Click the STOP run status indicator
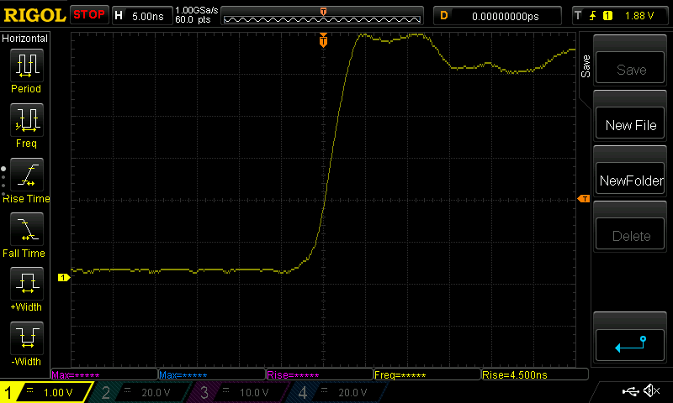The height and width of the screenshot is (403, 673). (x=89, y=15)
